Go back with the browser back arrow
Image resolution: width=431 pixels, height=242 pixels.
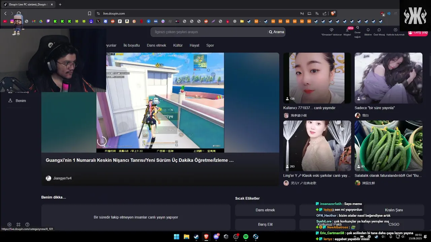(5, 13)
